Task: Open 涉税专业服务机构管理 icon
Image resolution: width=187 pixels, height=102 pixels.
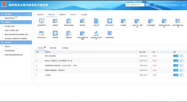Action: 82,33
